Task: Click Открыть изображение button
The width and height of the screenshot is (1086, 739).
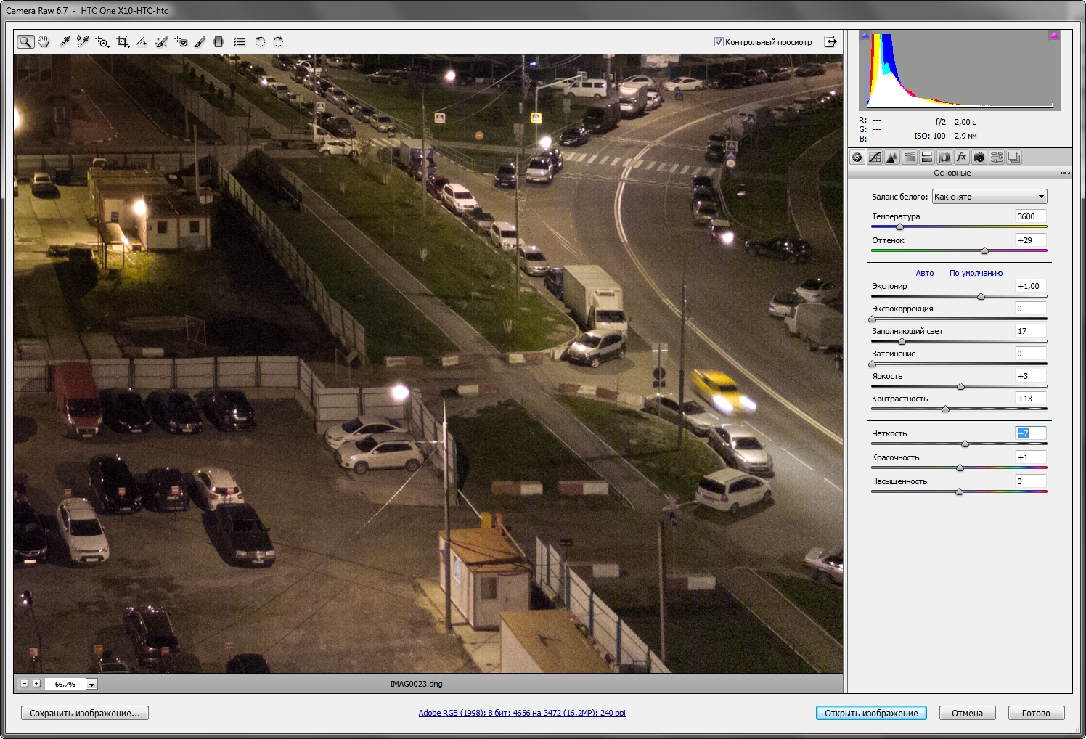Action: 871,713
